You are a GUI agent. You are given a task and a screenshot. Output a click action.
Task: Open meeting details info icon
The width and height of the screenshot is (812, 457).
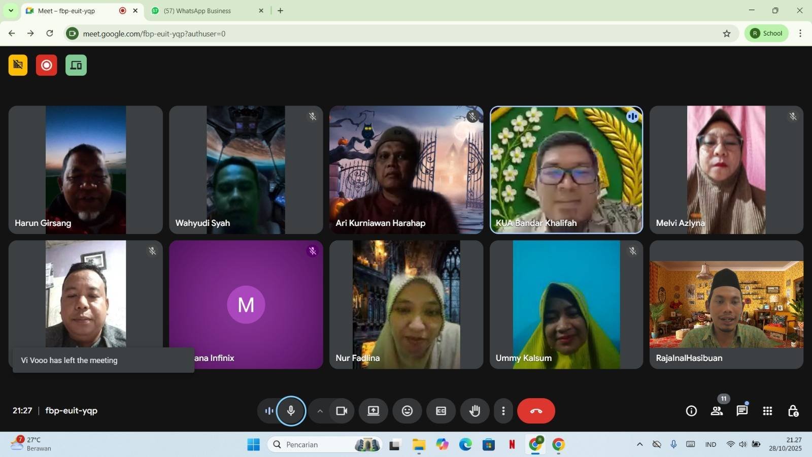tap(691, 411)
